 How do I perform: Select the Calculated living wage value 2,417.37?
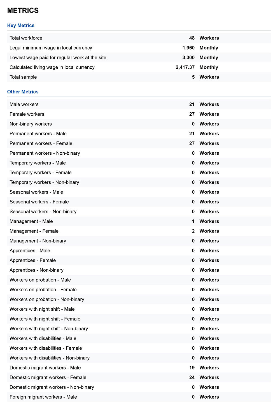[x=185, y=68]
